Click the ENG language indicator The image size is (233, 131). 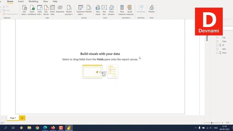pos(216,128)
